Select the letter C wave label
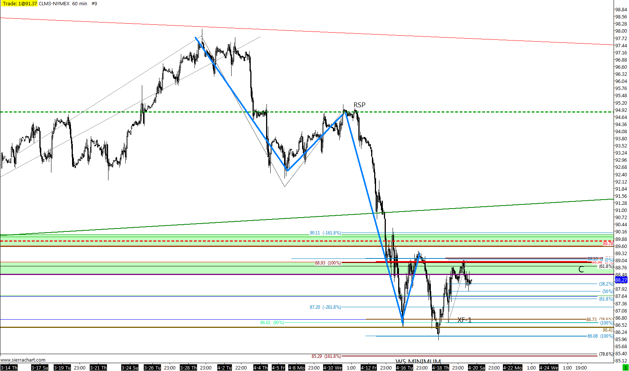This screenshot has height=371, width=629. (x=581, y=269)
